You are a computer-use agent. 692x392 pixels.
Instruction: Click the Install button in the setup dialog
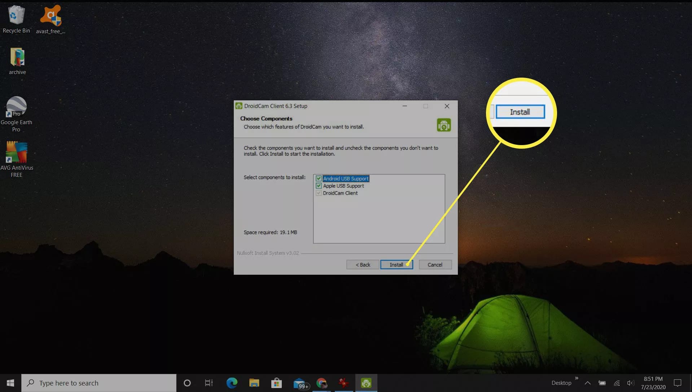pyautogui.click(x=396, y=265)
